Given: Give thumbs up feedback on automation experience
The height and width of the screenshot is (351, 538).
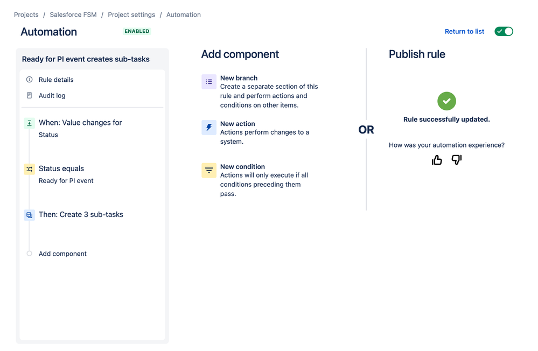Looking at the screenshot, I should pyautogui.click(x=437, y=160).
